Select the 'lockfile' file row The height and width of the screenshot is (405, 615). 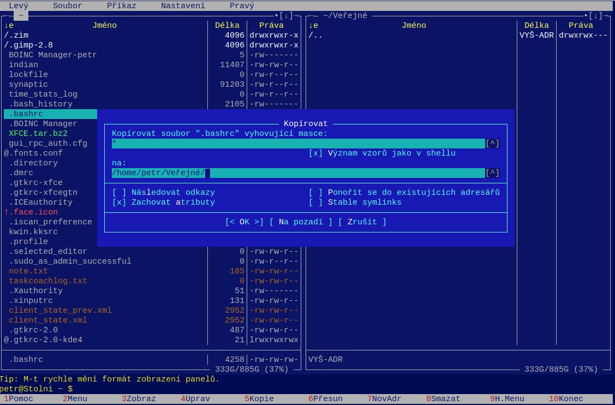coord(151,75)
